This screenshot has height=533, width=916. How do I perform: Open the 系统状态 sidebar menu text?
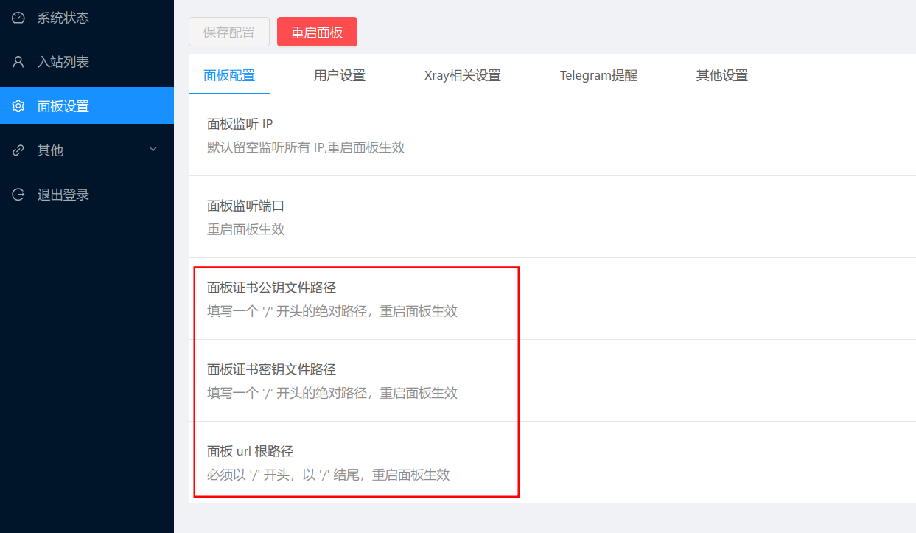pyautogui.click(x=63, y=18)
